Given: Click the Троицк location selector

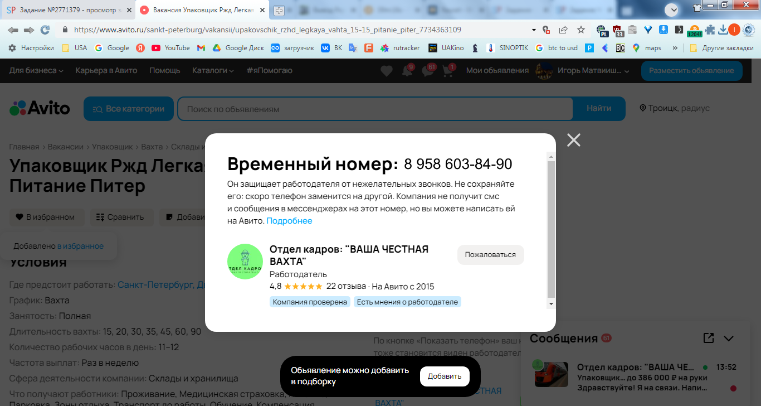Looking at the screenshot, I should [674, 108].
